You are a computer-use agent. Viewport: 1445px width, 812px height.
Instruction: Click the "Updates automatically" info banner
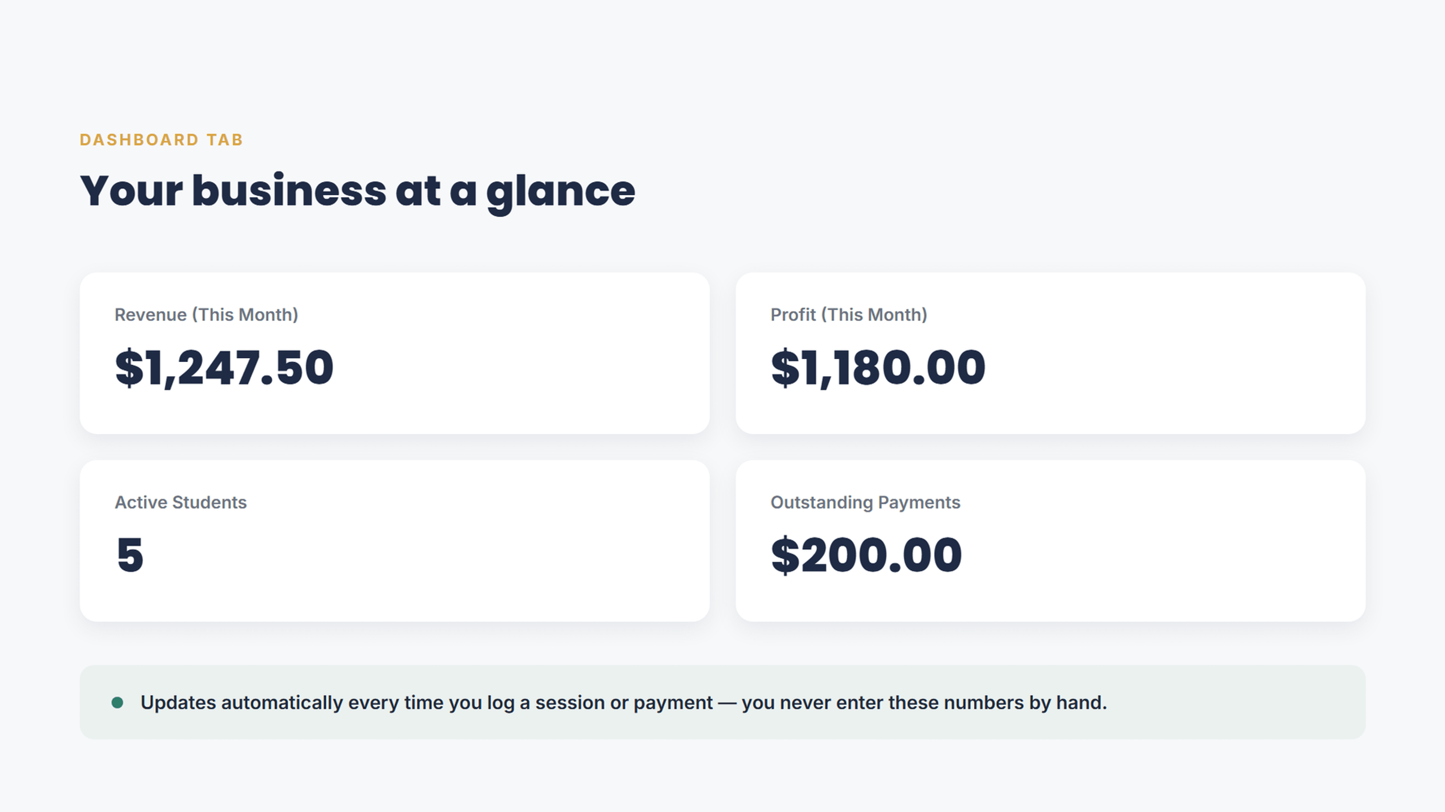tap(722, 702)
